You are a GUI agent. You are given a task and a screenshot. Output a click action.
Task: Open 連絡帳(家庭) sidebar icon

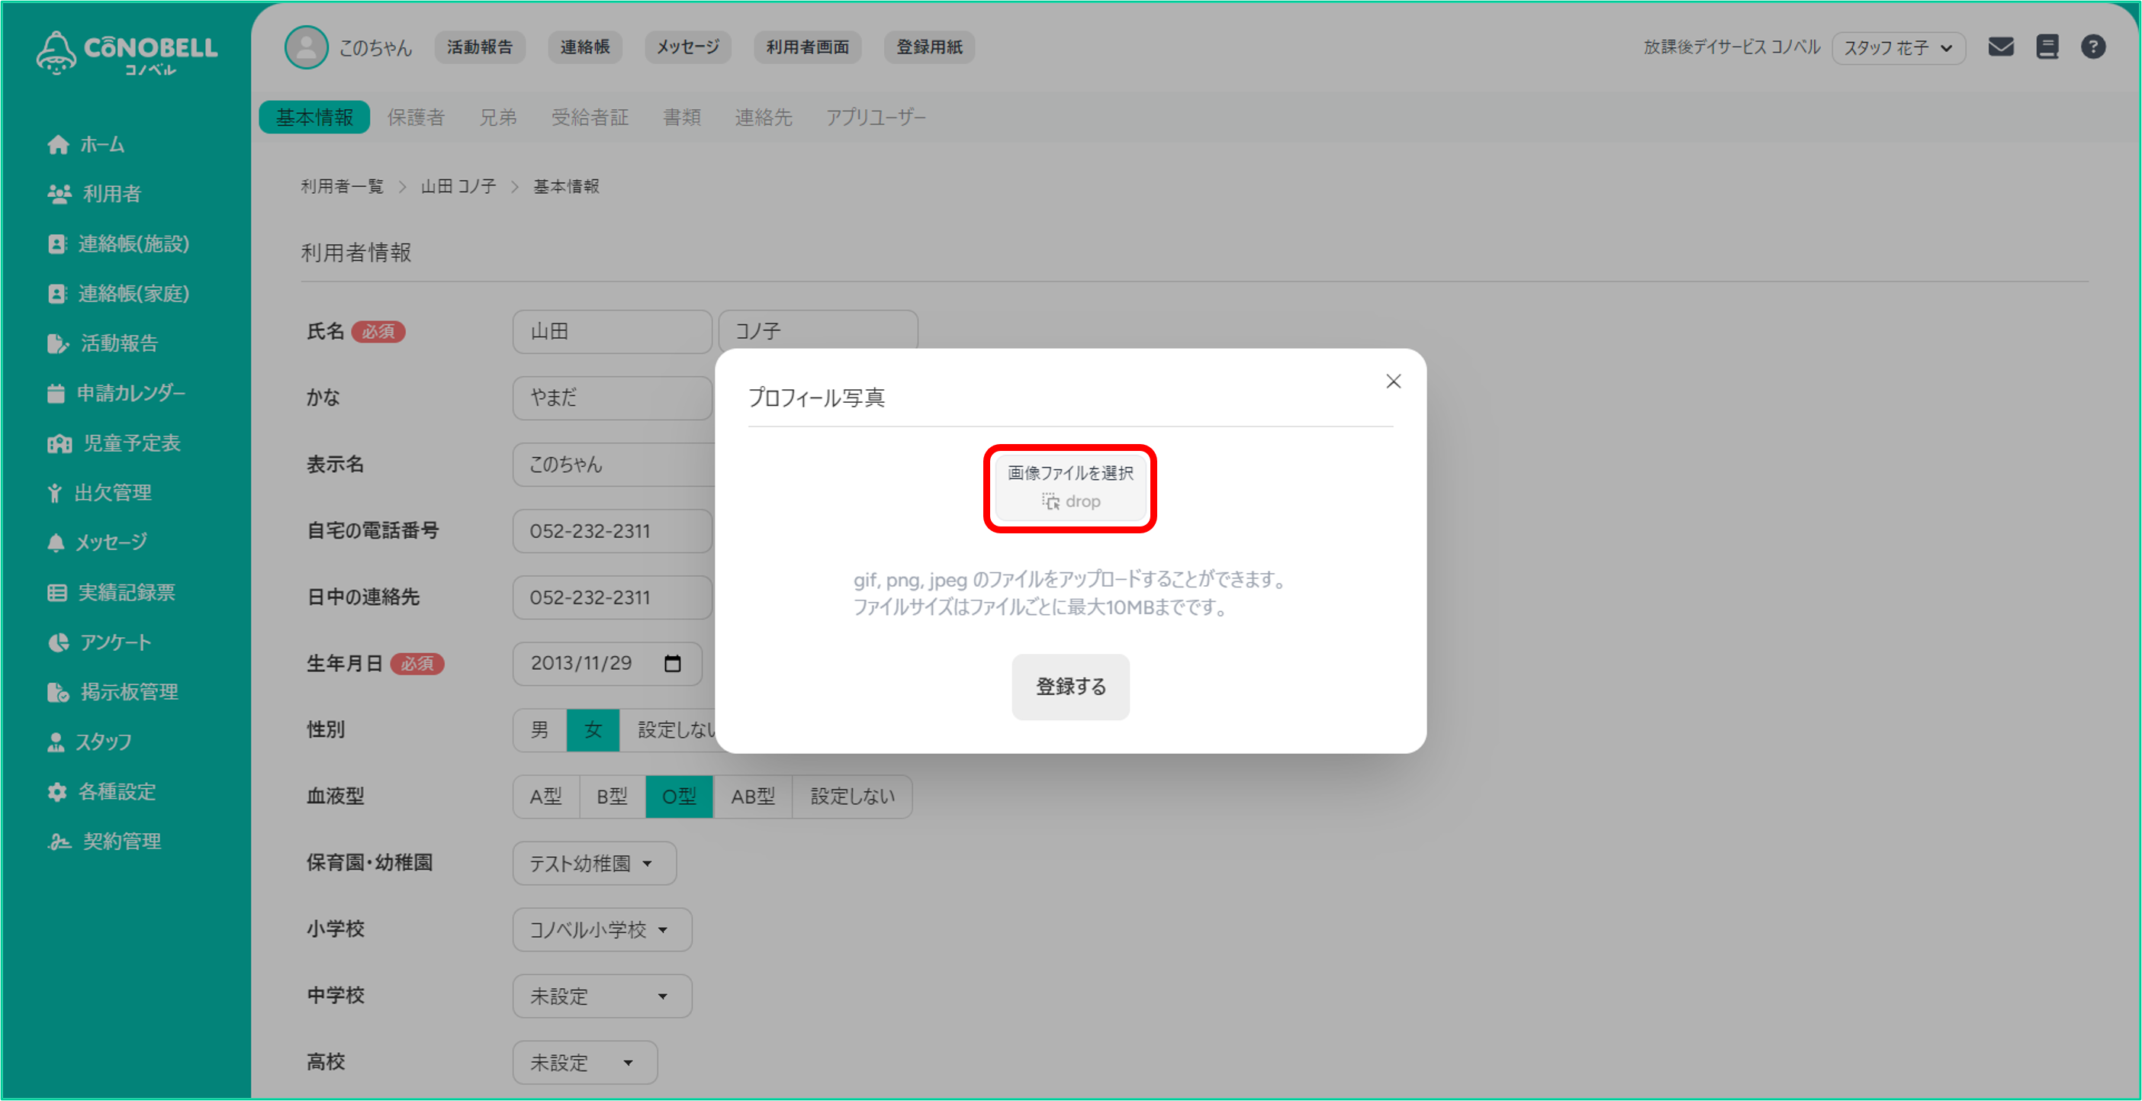click(x=56, y=294)
